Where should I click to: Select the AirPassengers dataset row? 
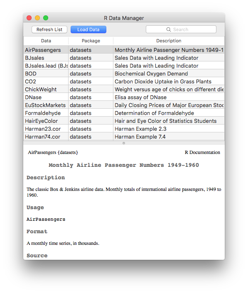124,50
